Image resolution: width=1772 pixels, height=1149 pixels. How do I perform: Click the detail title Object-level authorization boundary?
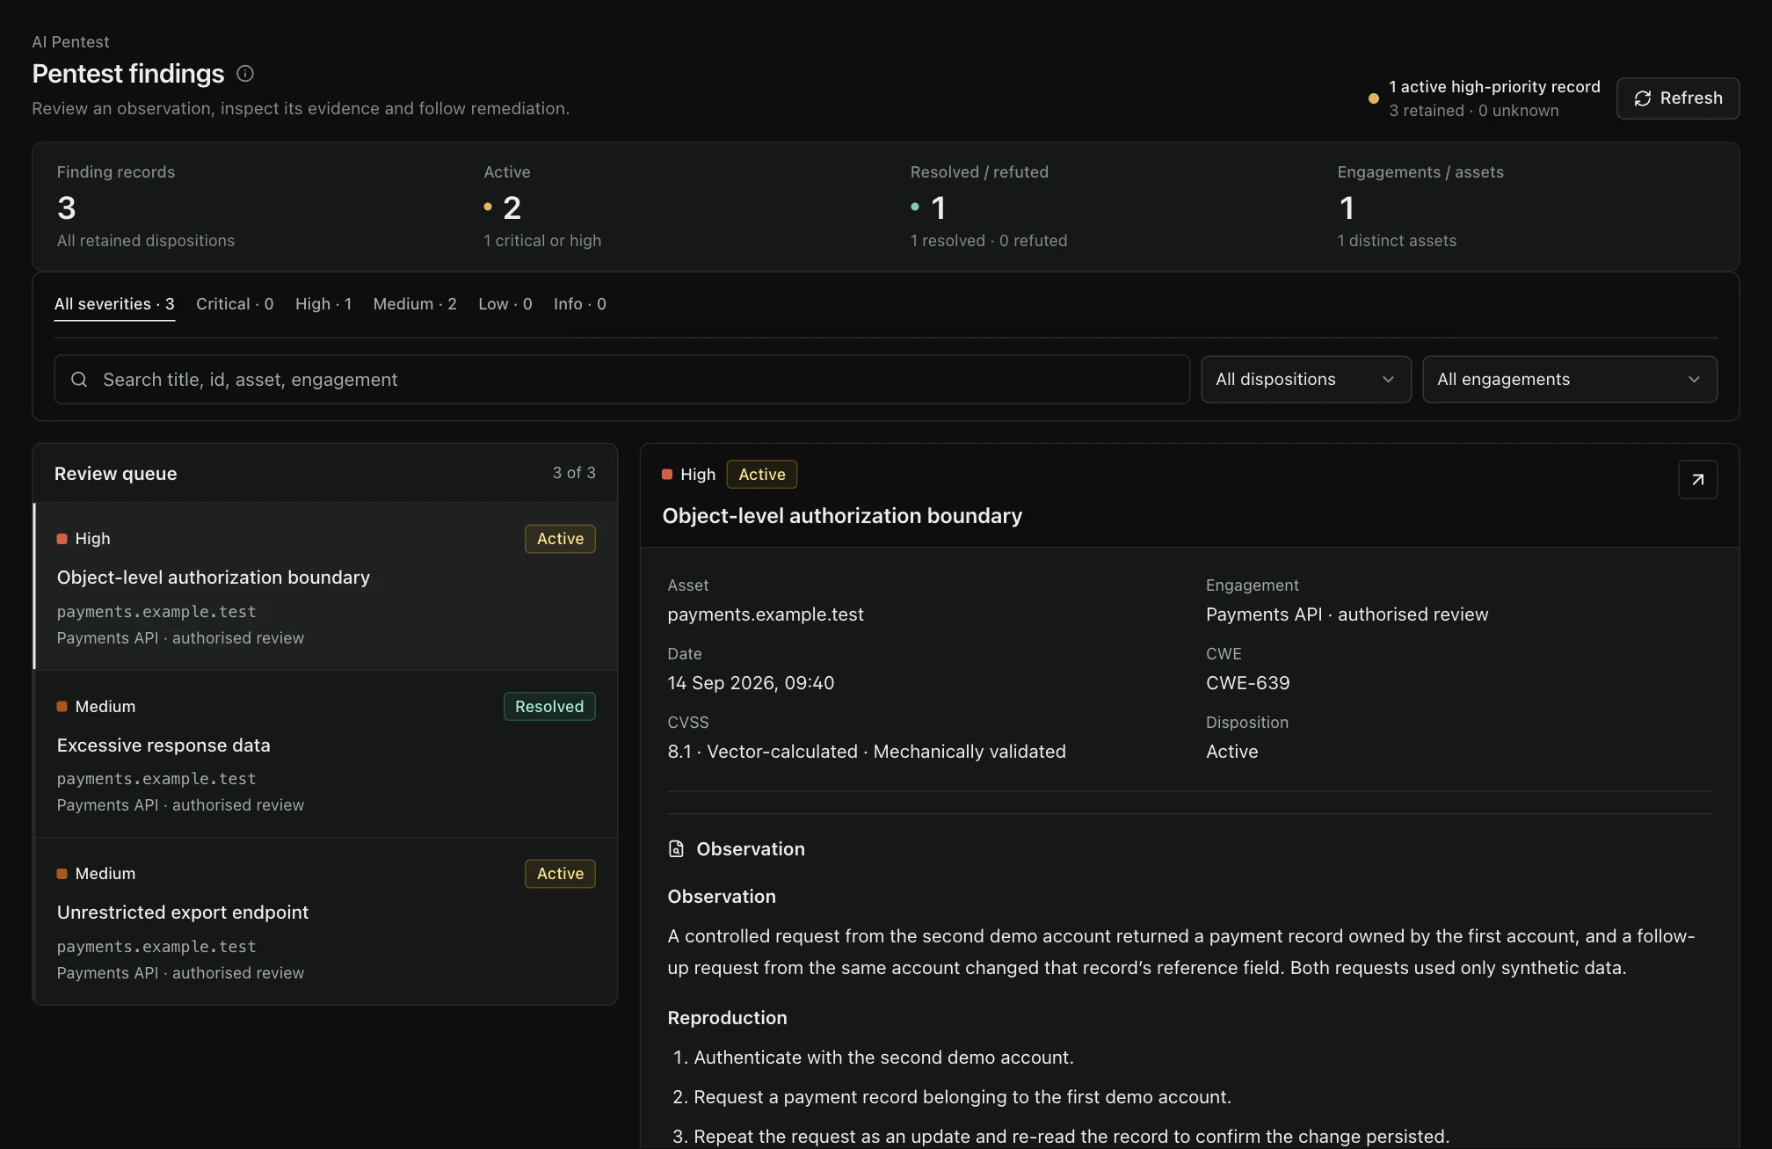842,516
